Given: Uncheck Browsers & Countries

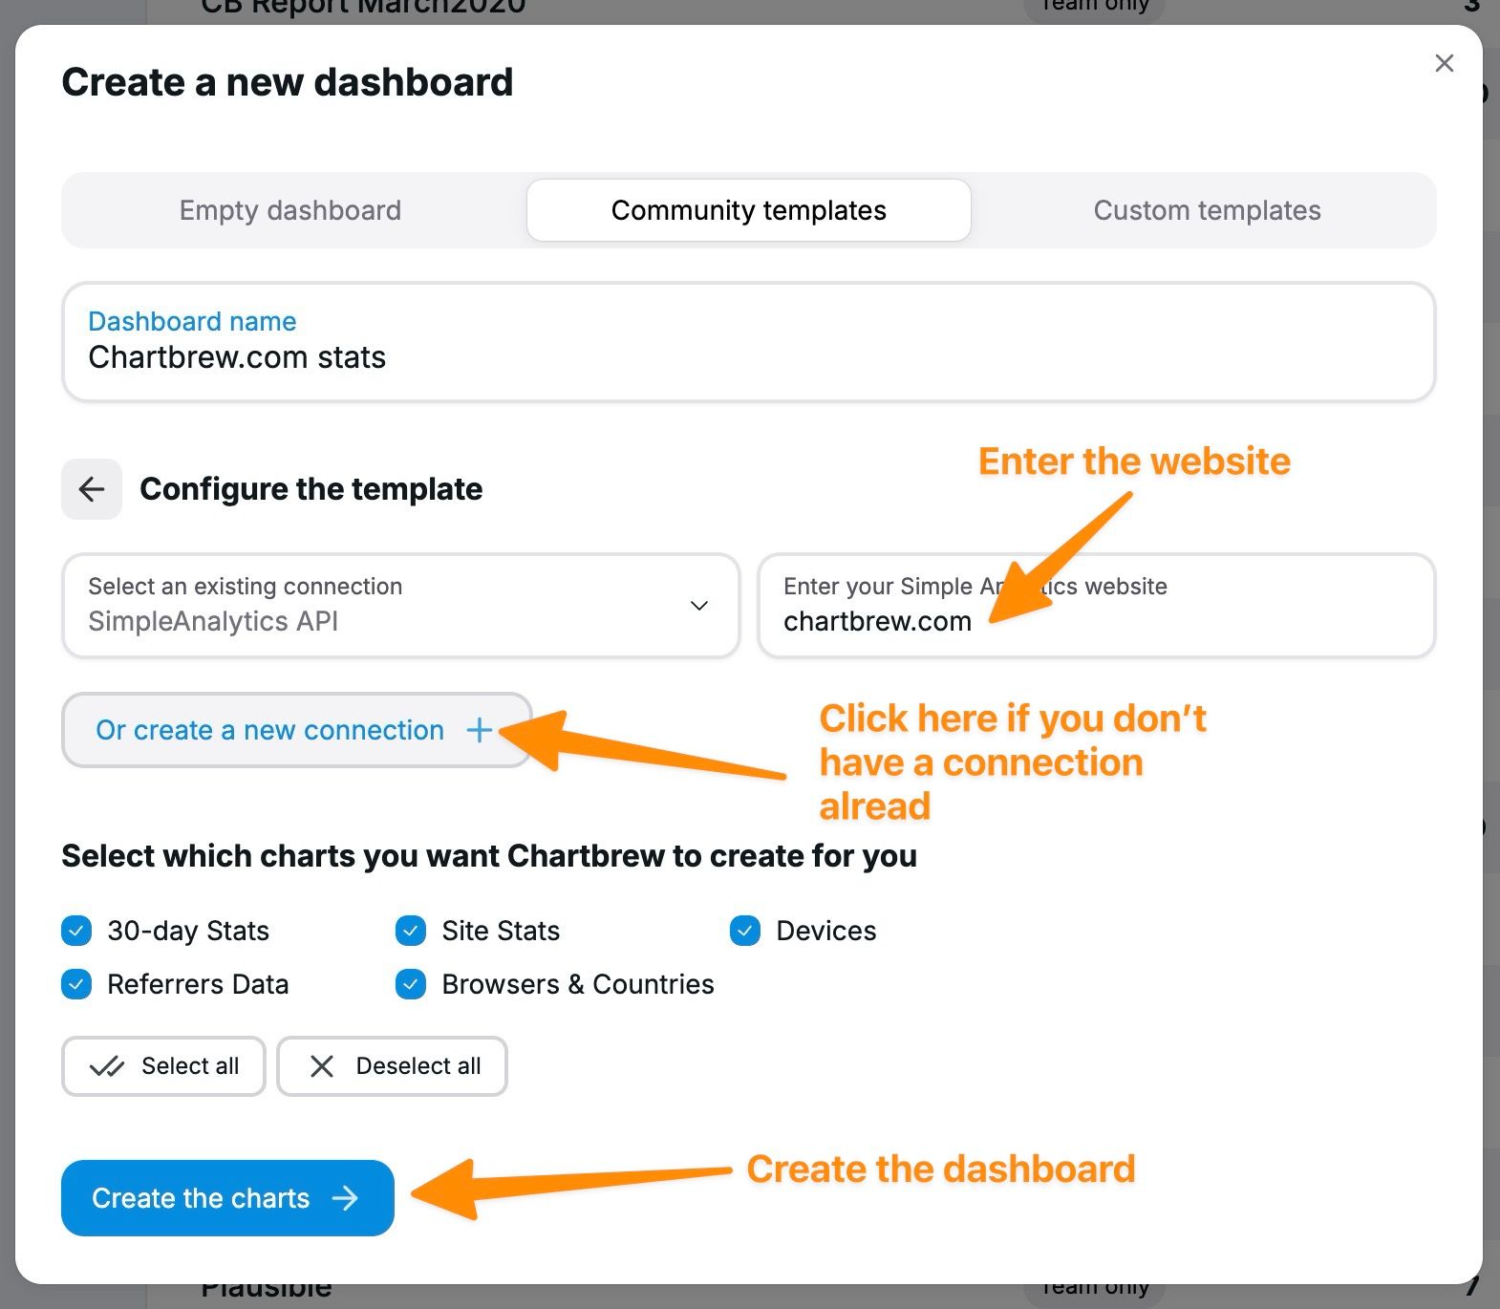Looking at the screenshot, I should [410, 984].
